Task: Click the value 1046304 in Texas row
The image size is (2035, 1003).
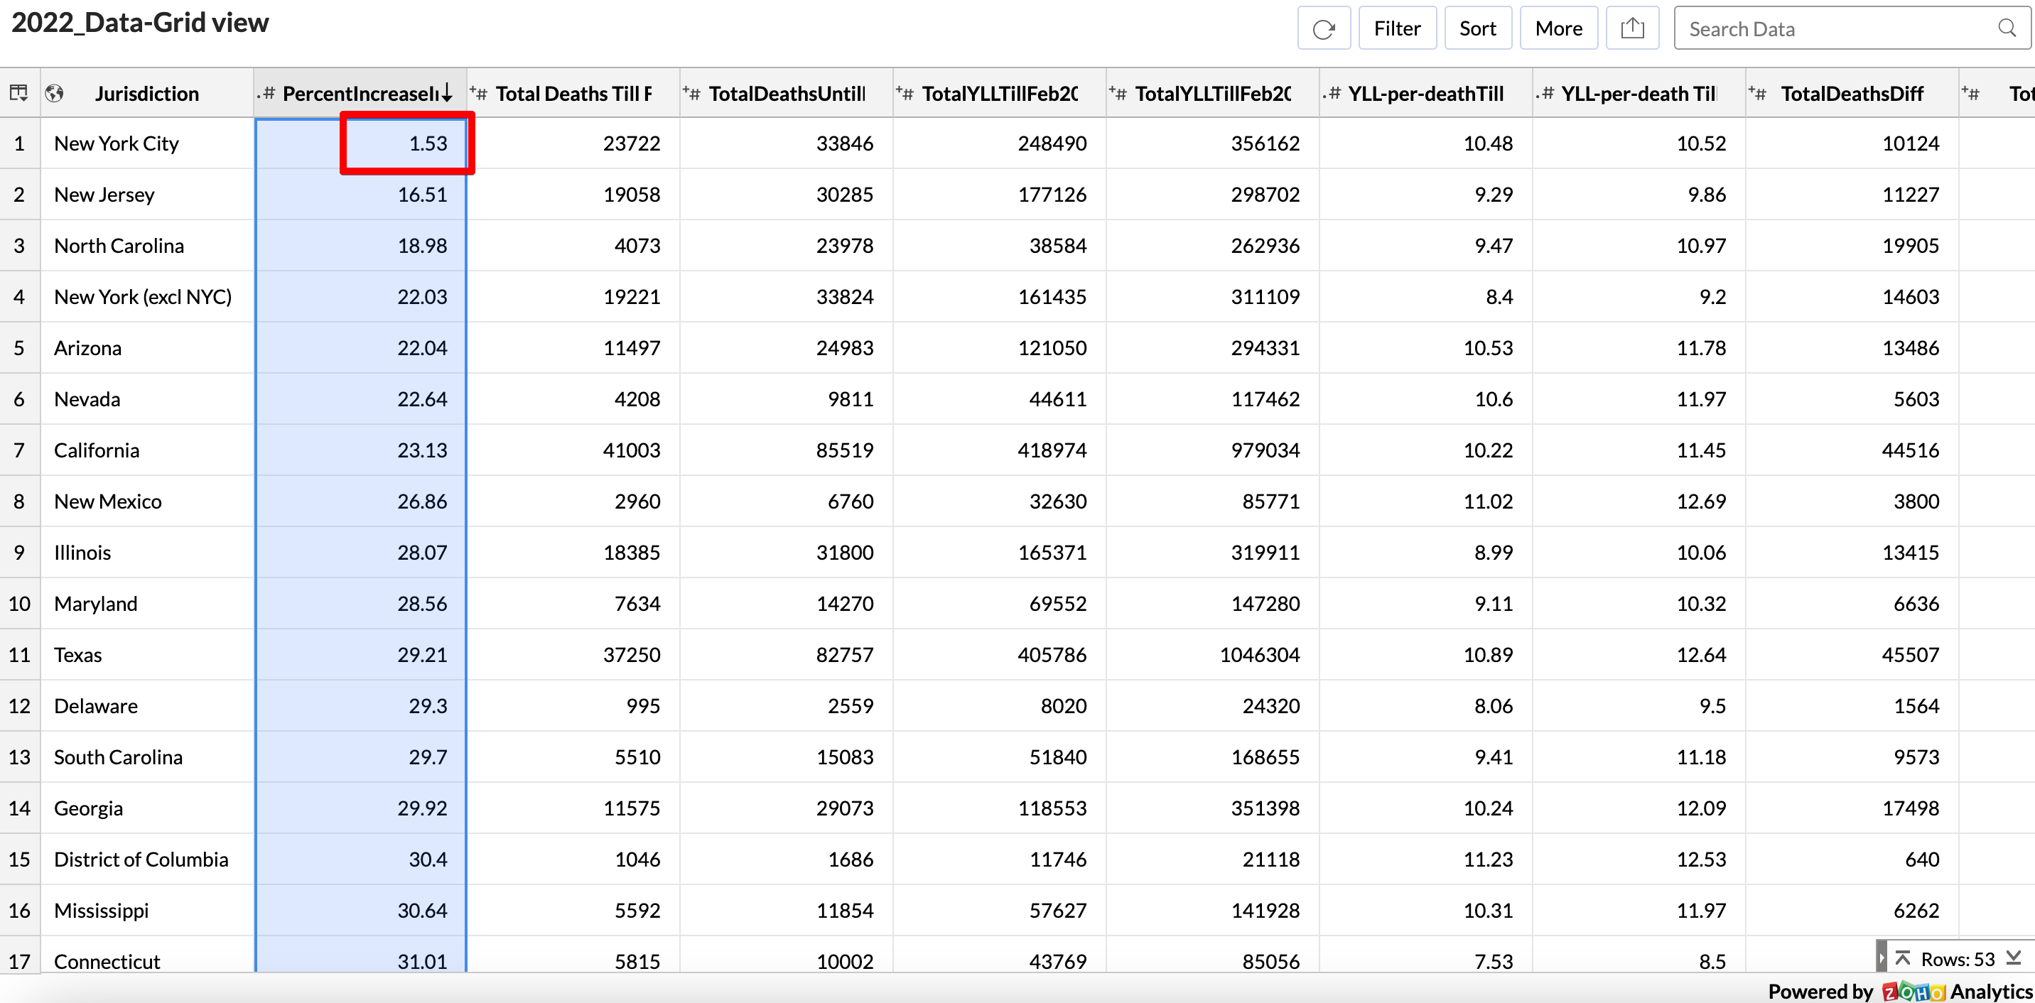Action: pos(1259,655)
